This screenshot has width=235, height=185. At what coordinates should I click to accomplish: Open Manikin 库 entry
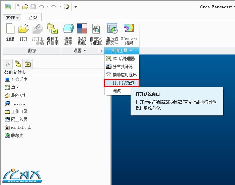pos(18,127)
